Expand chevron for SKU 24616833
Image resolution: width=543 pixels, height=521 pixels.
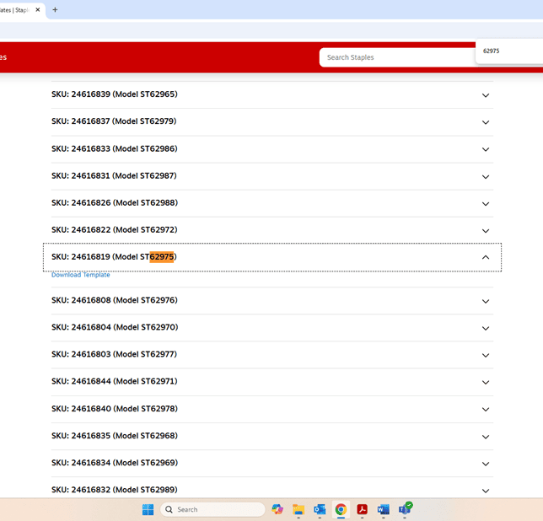point(486,149)
